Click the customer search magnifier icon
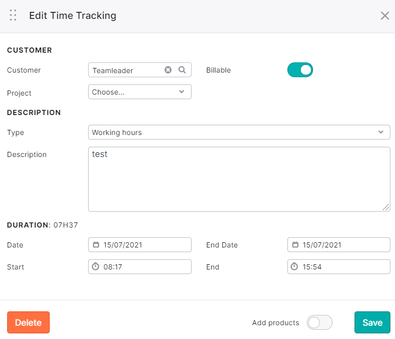Viewport: 395px width, 339px height. 182,70
